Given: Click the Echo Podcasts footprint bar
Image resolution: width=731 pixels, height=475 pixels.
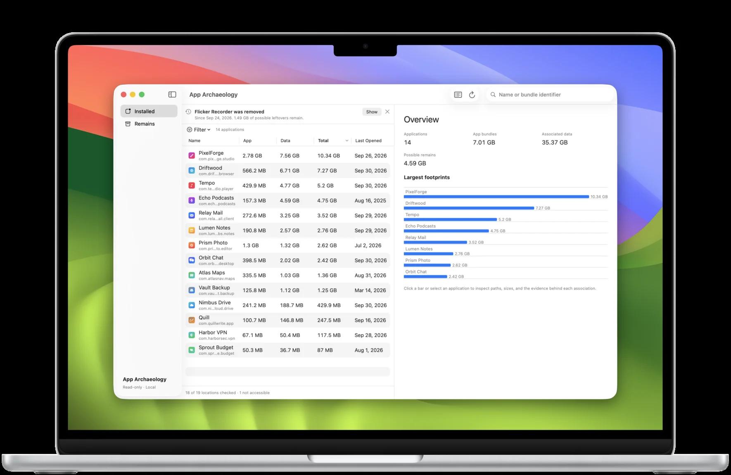Looking at the screenshot, I should click(x=446, y=231).
